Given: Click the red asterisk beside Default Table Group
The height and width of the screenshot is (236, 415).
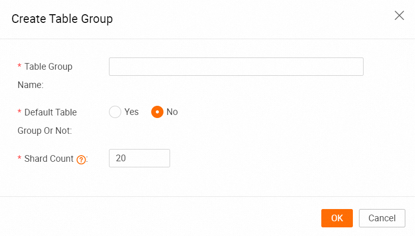Looking at the screenshot, I should [19, 112].
